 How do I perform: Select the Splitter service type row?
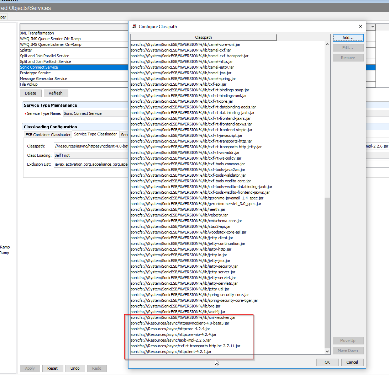pyautogui.click(x=74, y=50)
